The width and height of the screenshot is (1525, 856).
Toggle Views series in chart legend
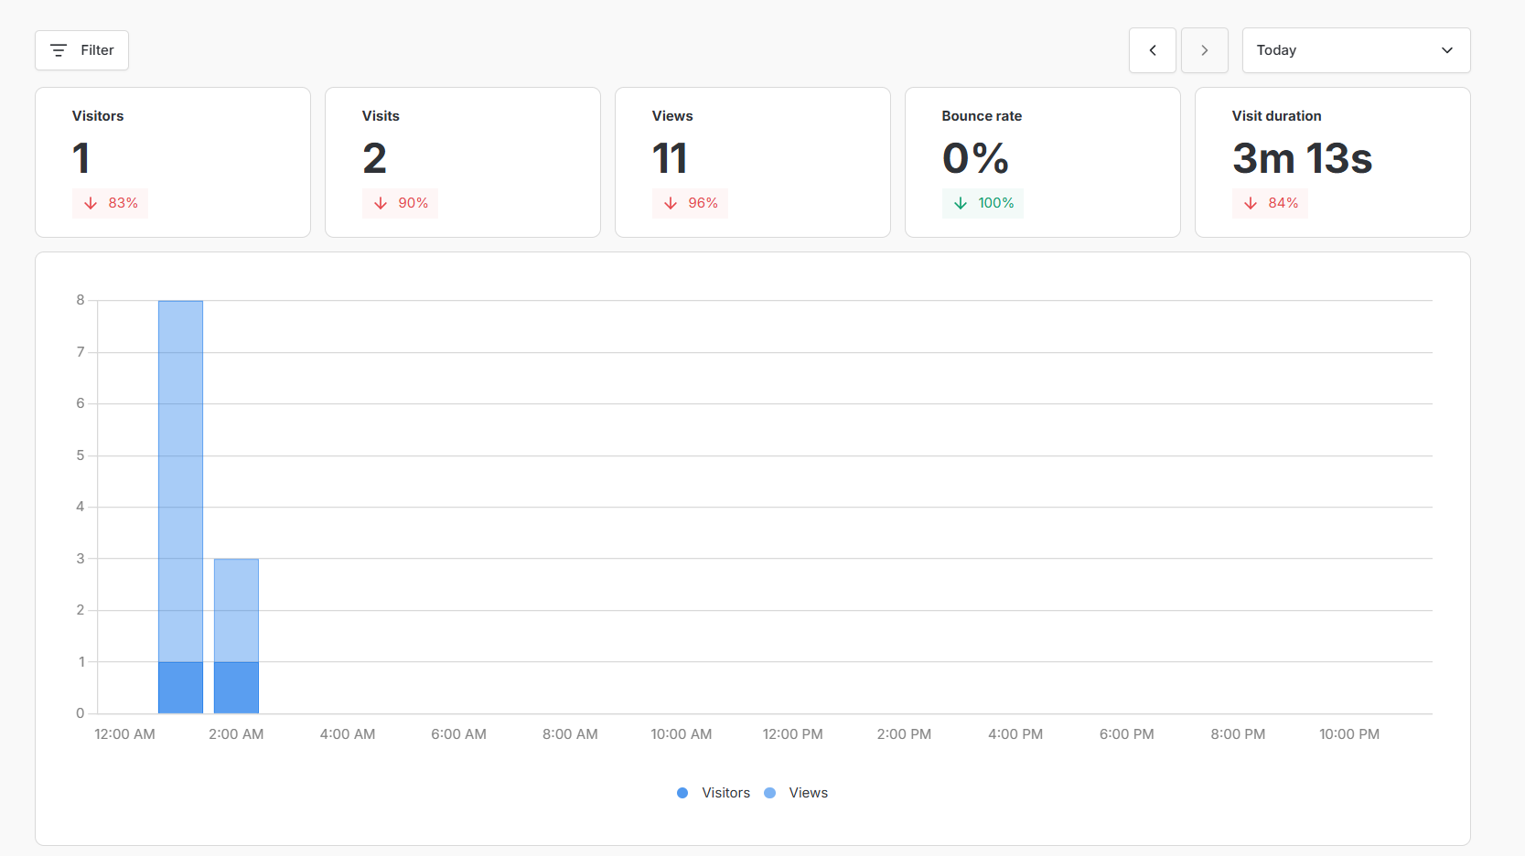pos(808,793)
